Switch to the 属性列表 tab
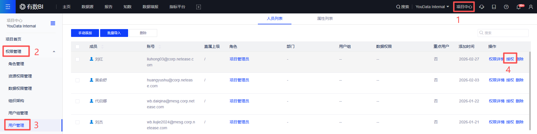 coord(325,18)
